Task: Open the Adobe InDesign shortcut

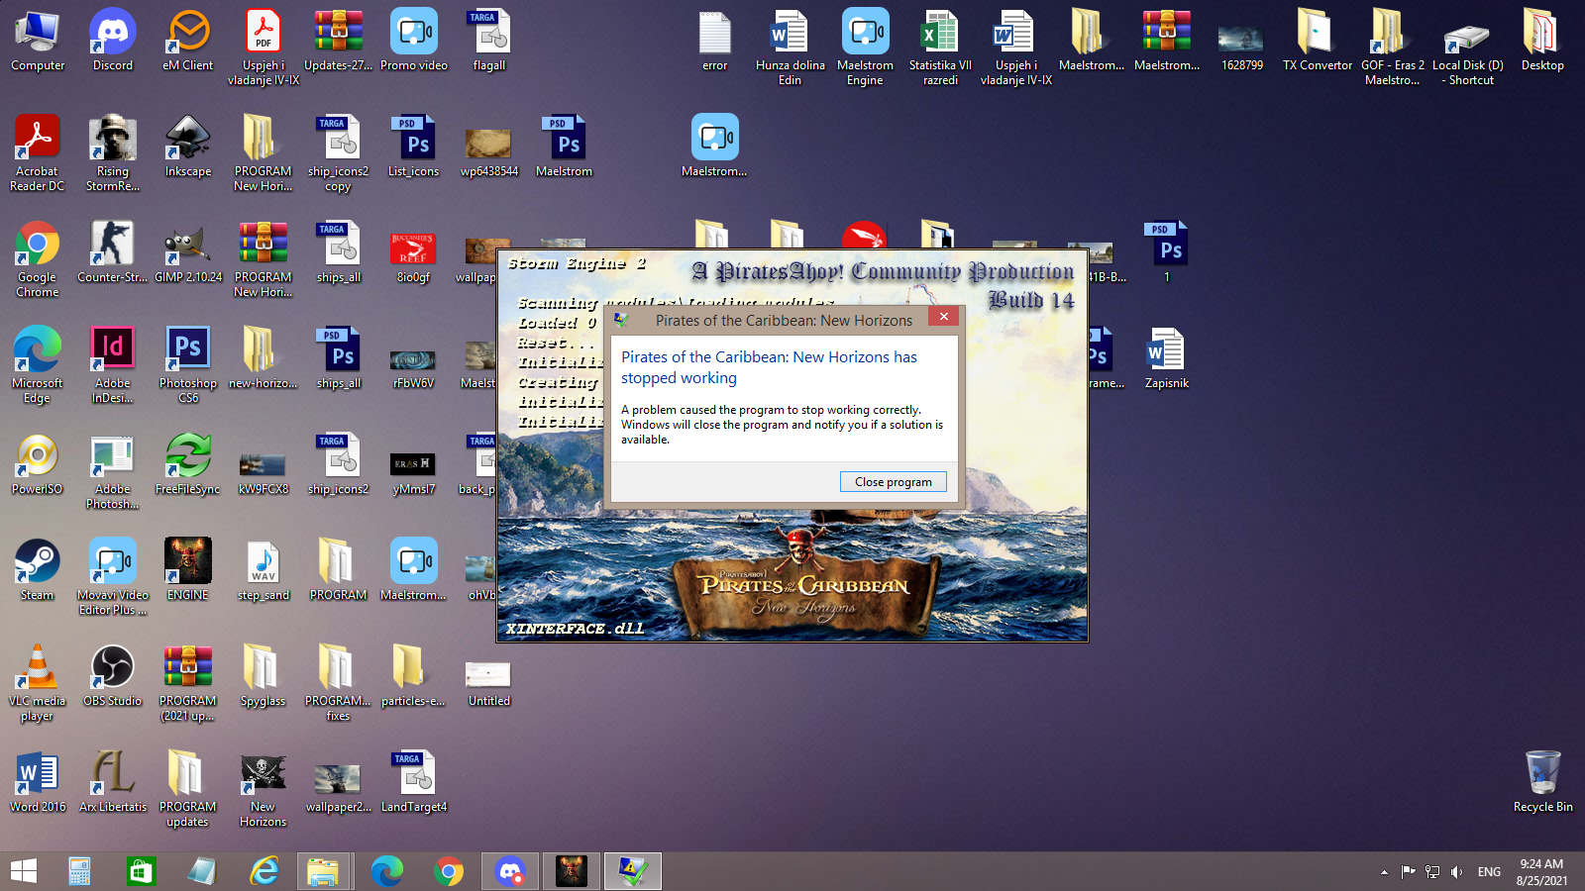Action: (x=113, y=365)
